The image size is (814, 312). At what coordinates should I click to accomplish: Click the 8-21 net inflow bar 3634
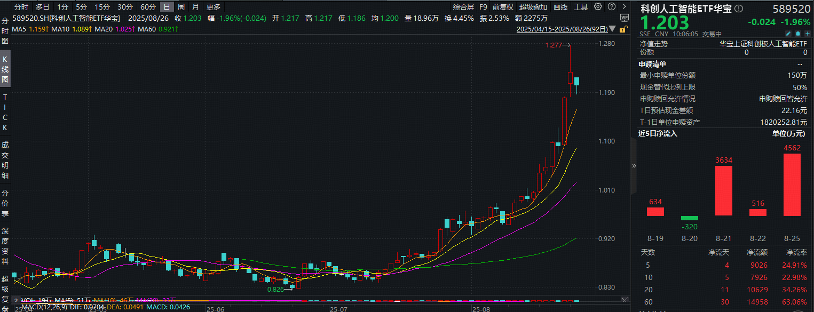724,191
